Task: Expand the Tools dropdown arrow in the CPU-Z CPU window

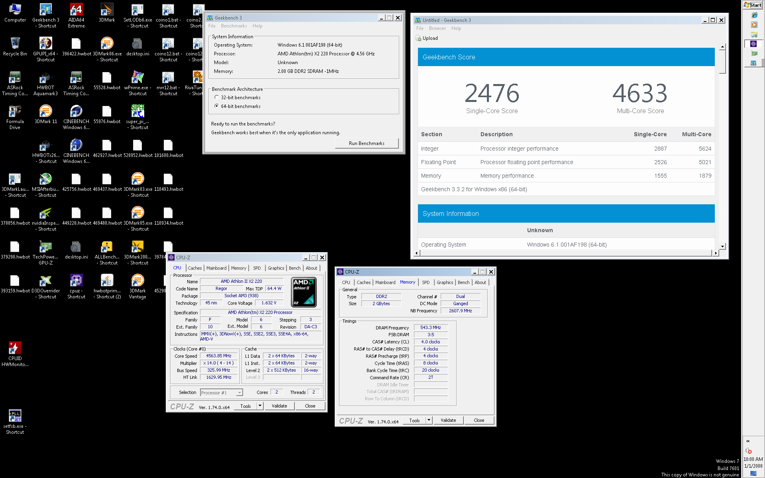Action: coord(260,406)
